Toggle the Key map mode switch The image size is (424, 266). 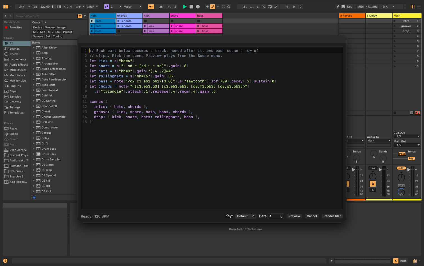point(349,7)
